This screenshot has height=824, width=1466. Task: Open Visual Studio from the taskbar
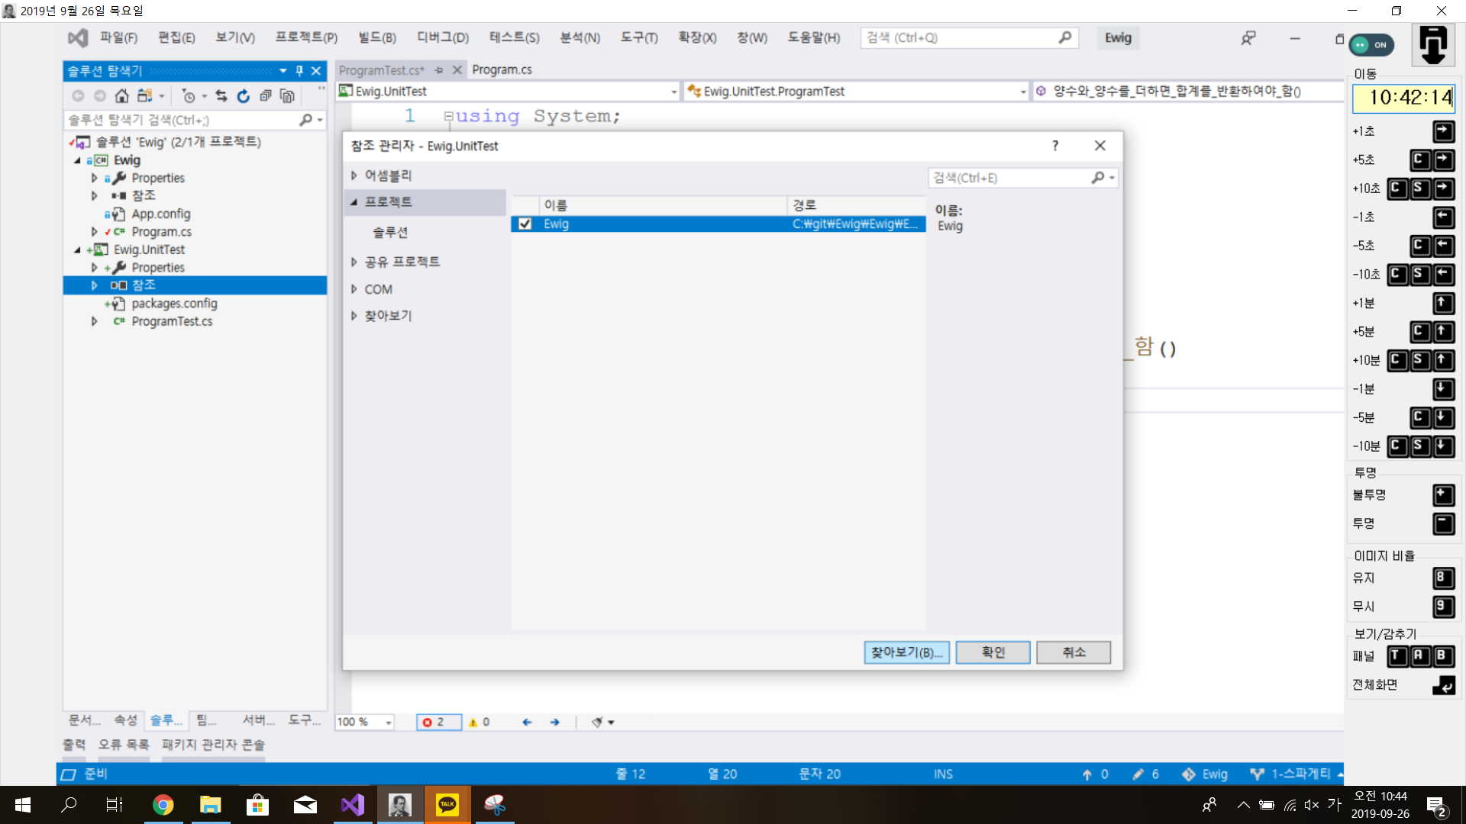[x=353, y=804]
